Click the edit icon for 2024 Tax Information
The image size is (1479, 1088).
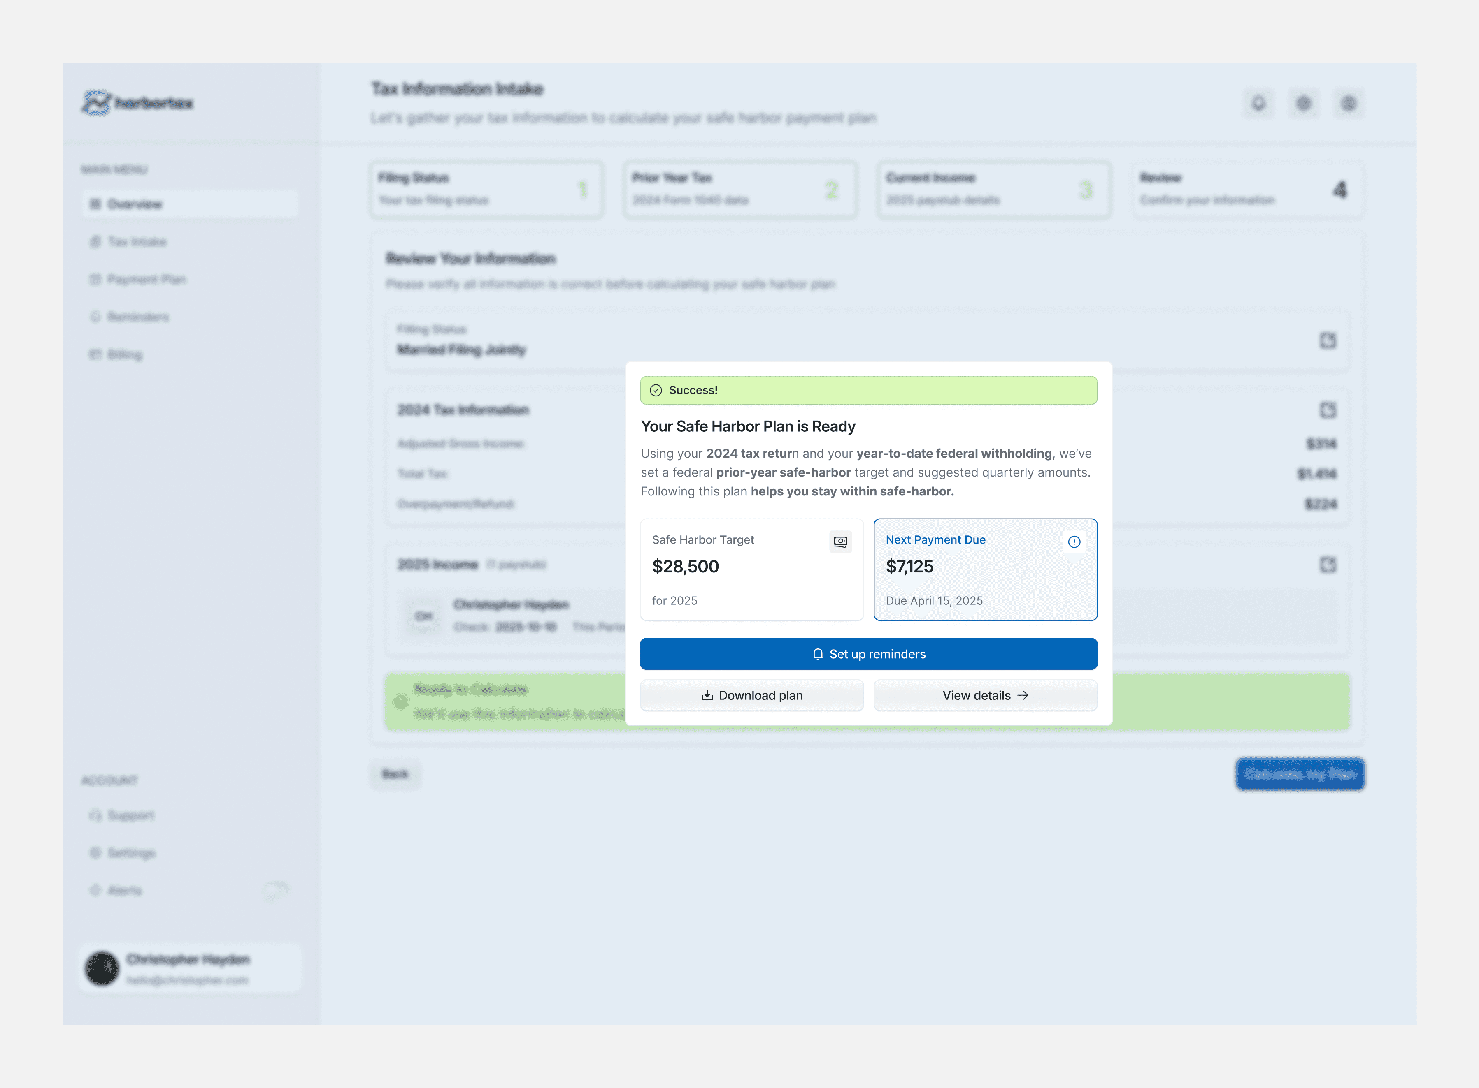point(1328,410)
